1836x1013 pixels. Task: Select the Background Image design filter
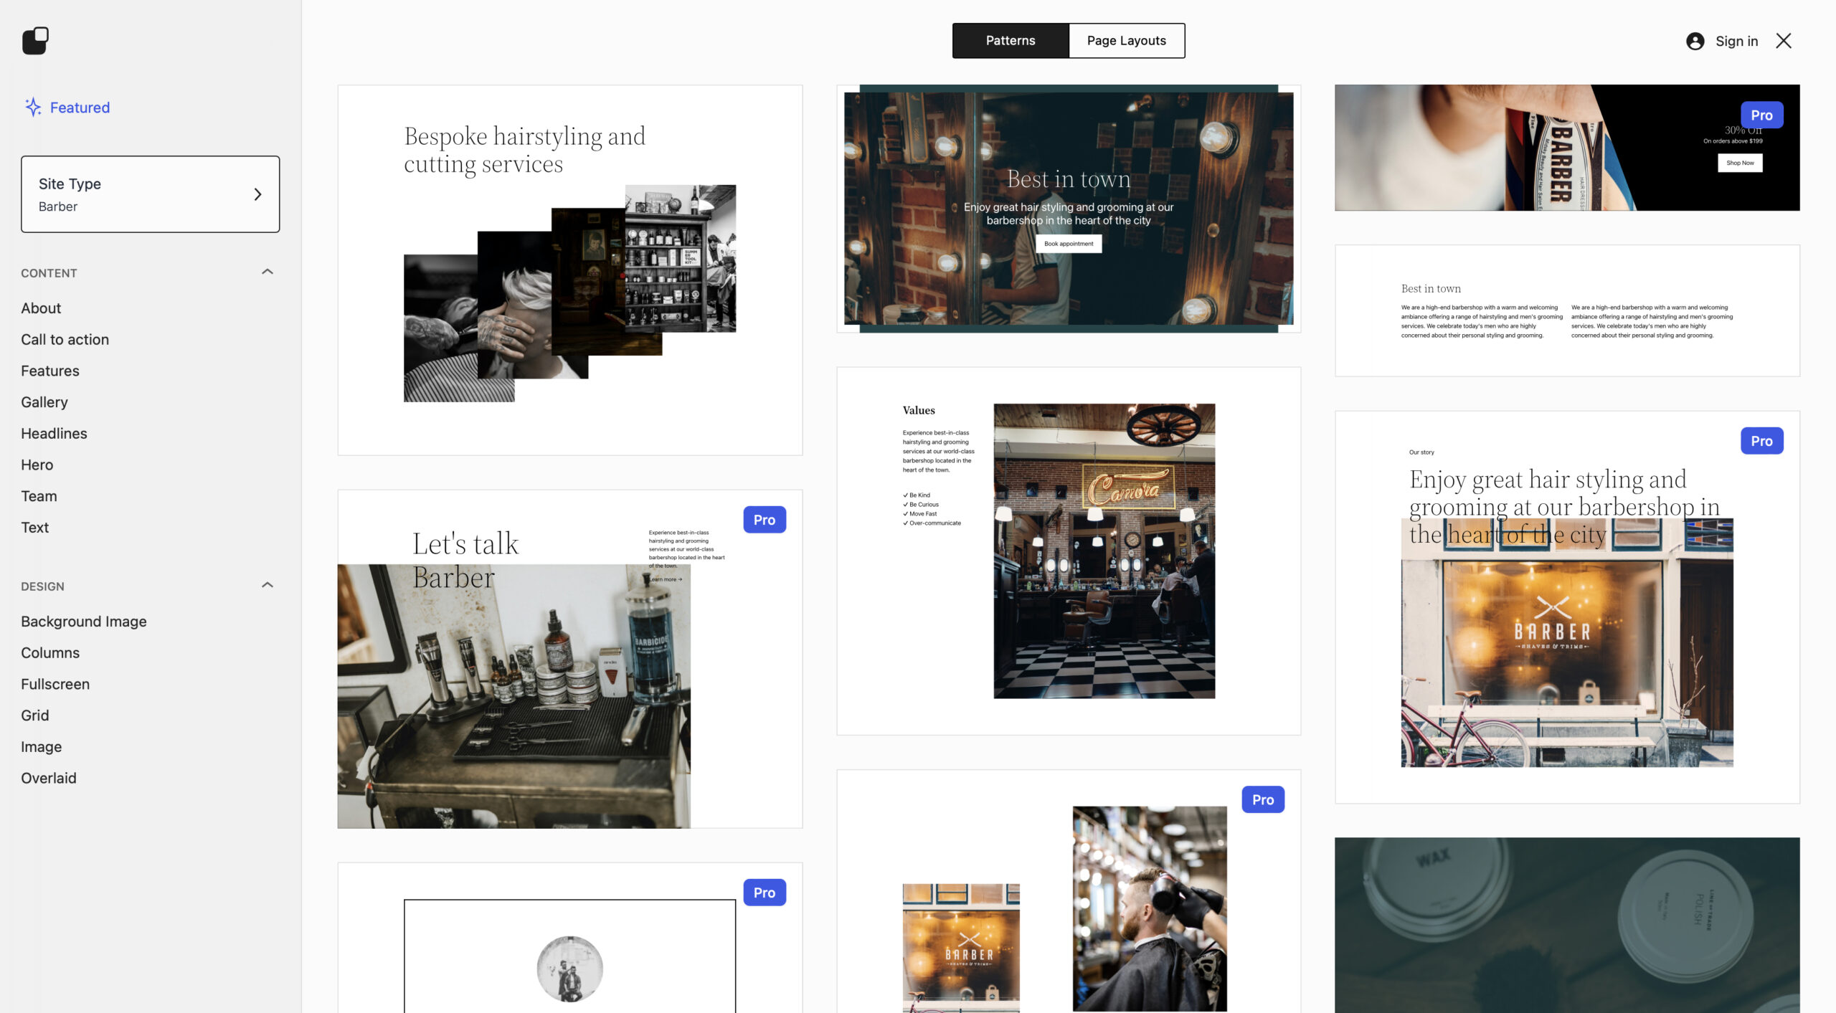click(84, 622)
